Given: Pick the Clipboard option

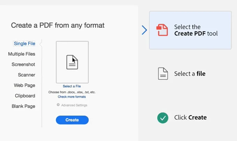Looking at the screenshot, I should coord(25,96).
